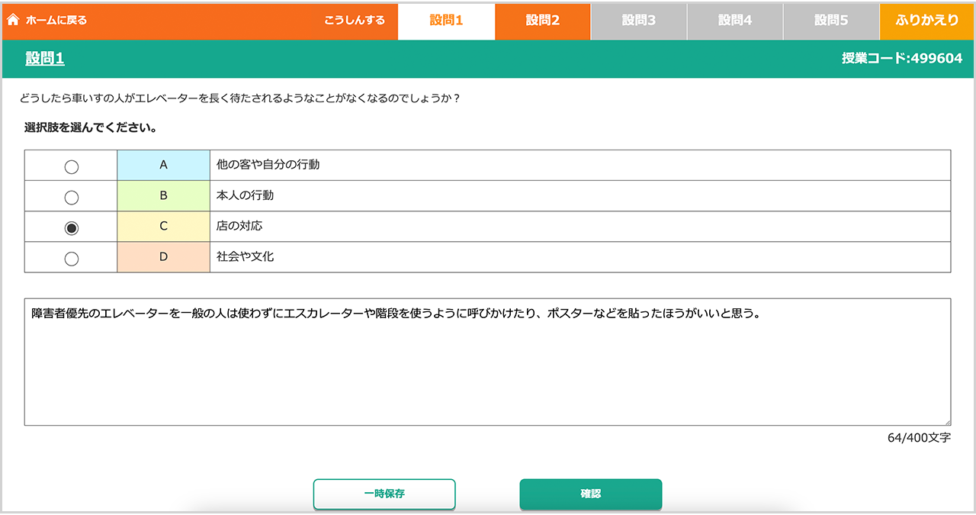Click the orange D label cell

(163, 257)
